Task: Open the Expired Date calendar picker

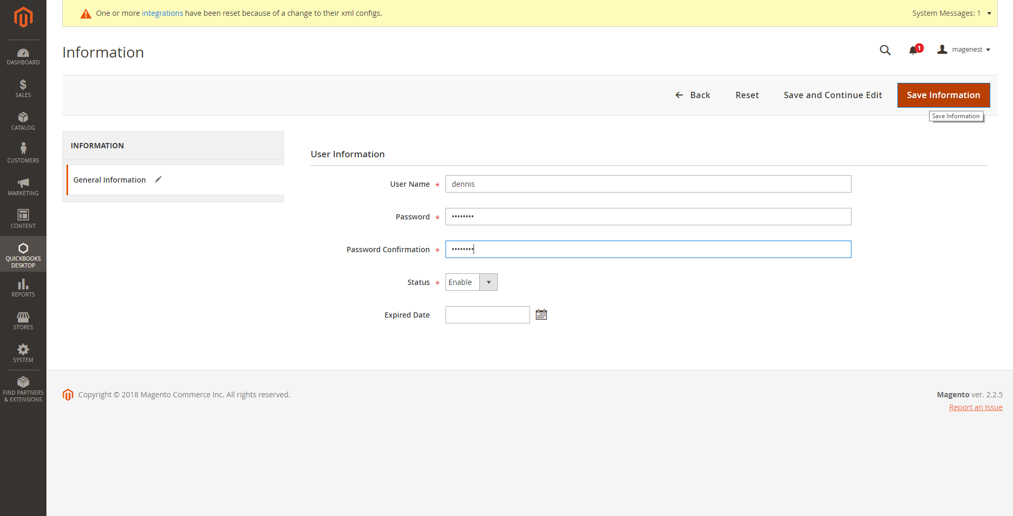Action: tap(541, 315)
